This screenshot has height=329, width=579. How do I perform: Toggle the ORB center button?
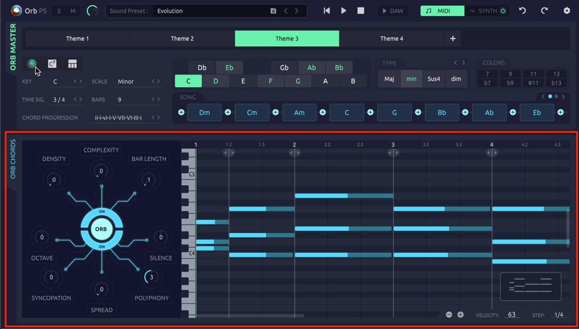coord(101,229)
